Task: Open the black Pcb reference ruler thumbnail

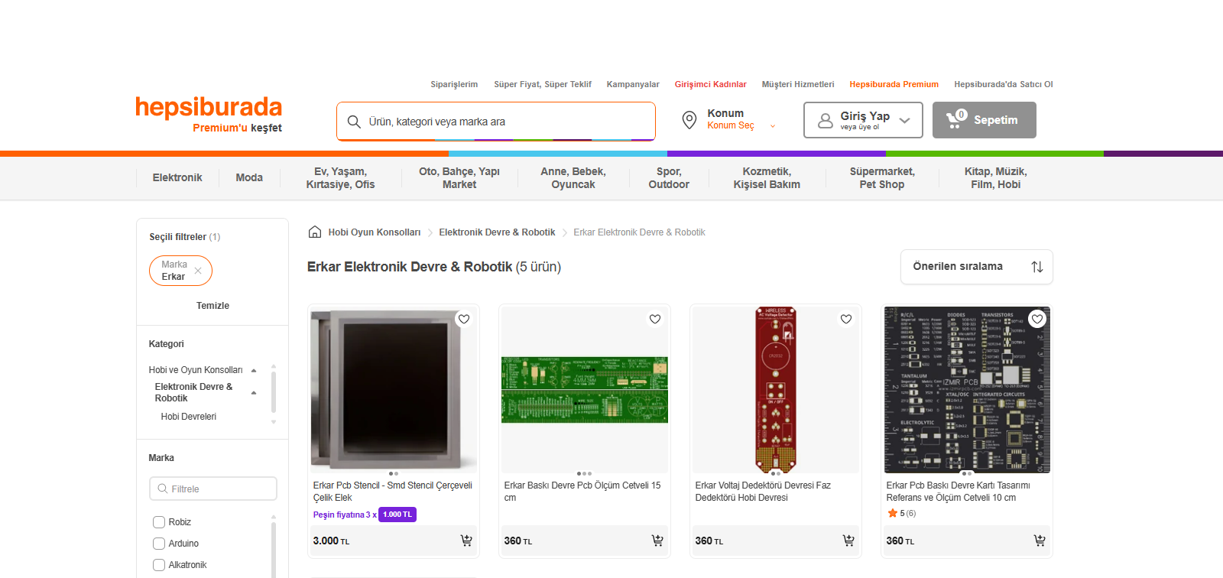Action: 967,390
